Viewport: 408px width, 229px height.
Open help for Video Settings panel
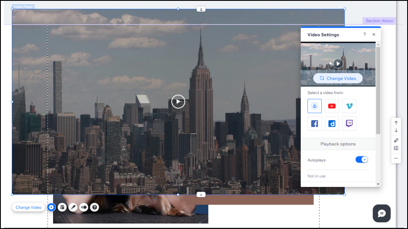[x=364, y=35]
